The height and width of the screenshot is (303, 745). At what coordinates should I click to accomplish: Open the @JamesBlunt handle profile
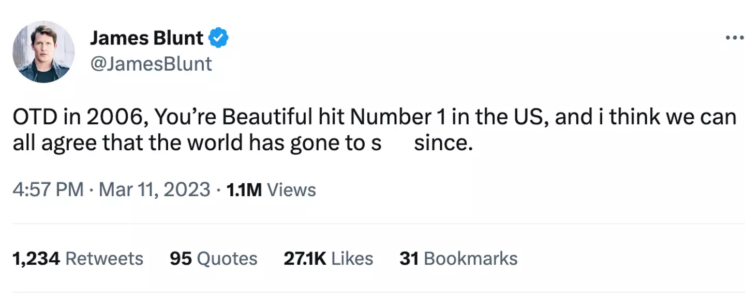pos(152,63)
